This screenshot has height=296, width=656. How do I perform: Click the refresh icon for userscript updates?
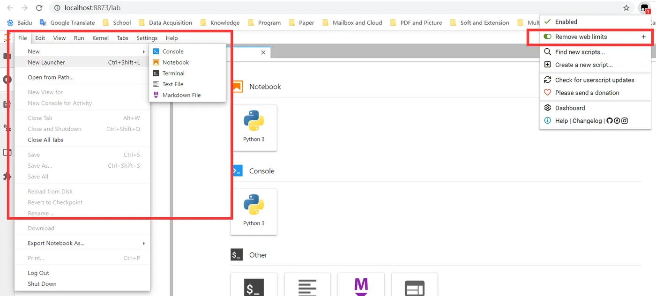coord(547,80)
